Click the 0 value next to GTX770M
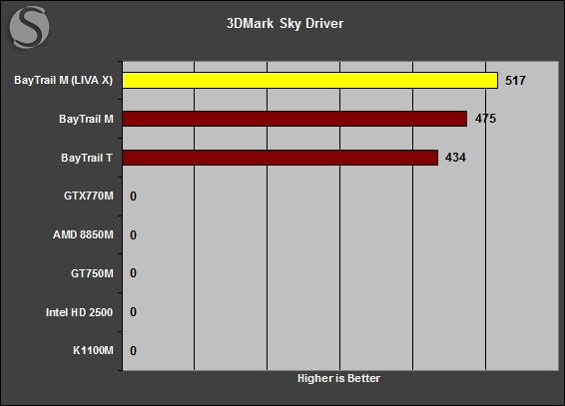565x406 pixels. (134, 197)
